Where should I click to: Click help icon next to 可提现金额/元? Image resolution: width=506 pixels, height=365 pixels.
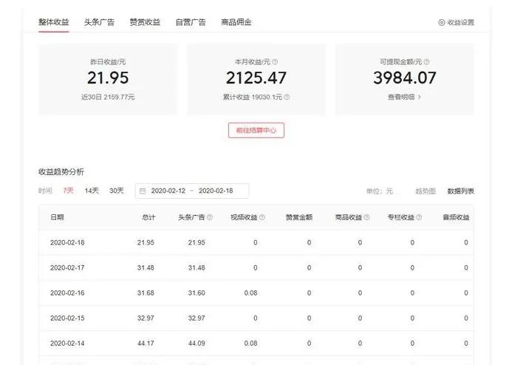pyautogui.click(x=426, y=61)
